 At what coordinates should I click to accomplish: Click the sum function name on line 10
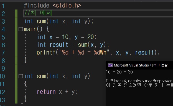[x=42, y=76]
